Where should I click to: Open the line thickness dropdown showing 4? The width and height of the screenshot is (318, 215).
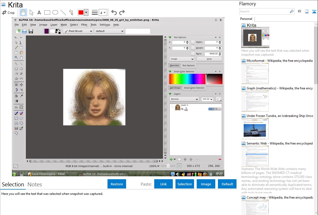point(103,12)
